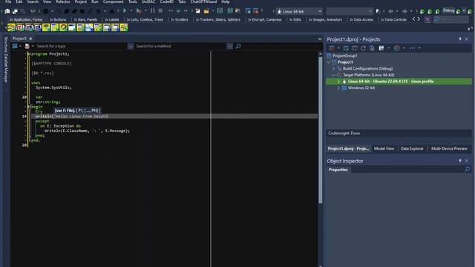The image size is (475, 267).
Task: Open the type search dropdown arrow
Action: coord(131,46)
